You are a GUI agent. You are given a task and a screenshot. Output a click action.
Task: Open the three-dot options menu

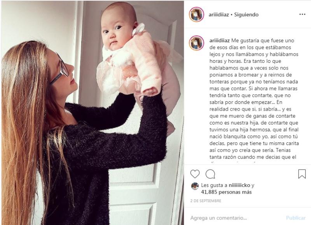302,14
